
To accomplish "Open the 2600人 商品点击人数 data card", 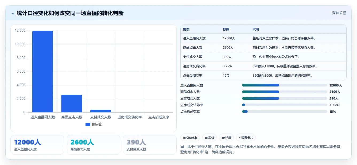I will pyautogui.click(x=94, y=145).
